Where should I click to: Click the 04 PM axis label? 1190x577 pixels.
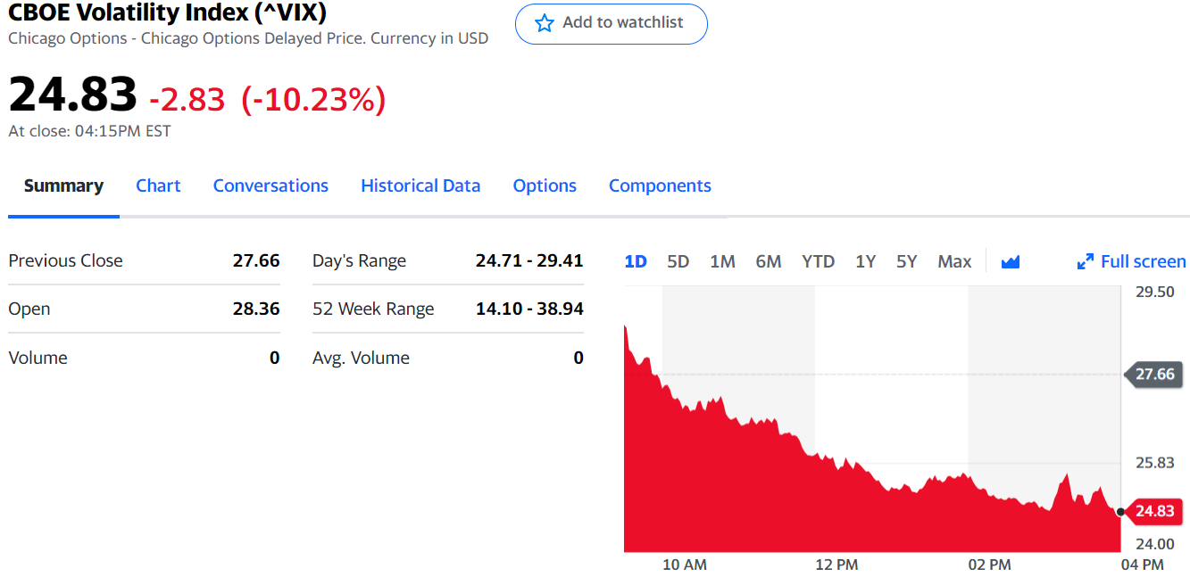tap(1142, 565)
